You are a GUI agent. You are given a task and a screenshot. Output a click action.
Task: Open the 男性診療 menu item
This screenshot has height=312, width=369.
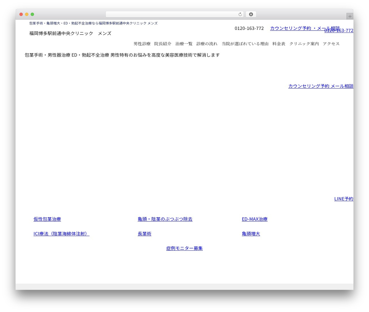coord(142,44)
